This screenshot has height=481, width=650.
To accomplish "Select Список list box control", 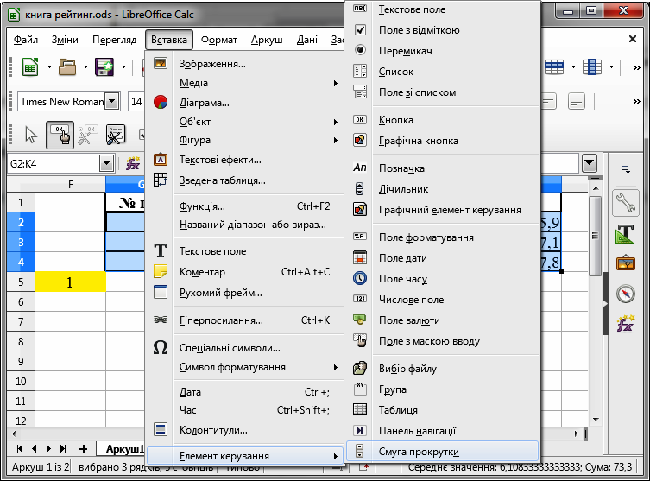I will 442,72.
